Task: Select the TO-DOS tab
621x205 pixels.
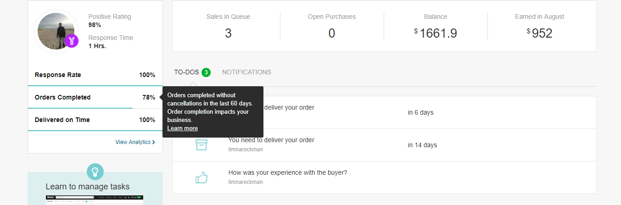Action: click(192, 72)
